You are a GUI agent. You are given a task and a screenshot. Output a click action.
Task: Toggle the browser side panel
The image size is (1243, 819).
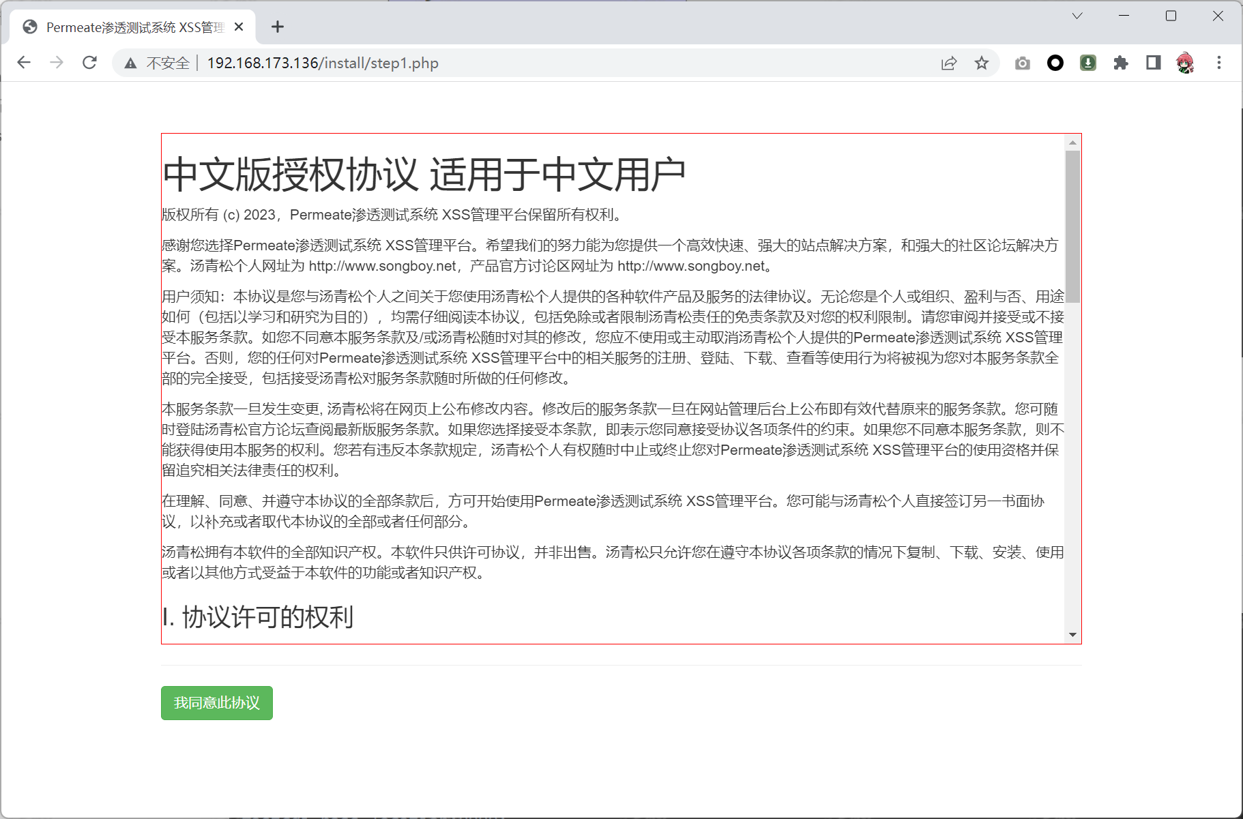pyautogui.click(x=1153, y=63)
